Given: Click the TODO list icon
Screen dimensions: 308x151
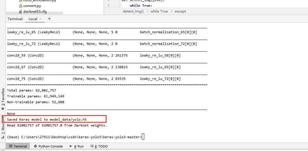Looking at the screenshot, I should (x=92, y=146).
